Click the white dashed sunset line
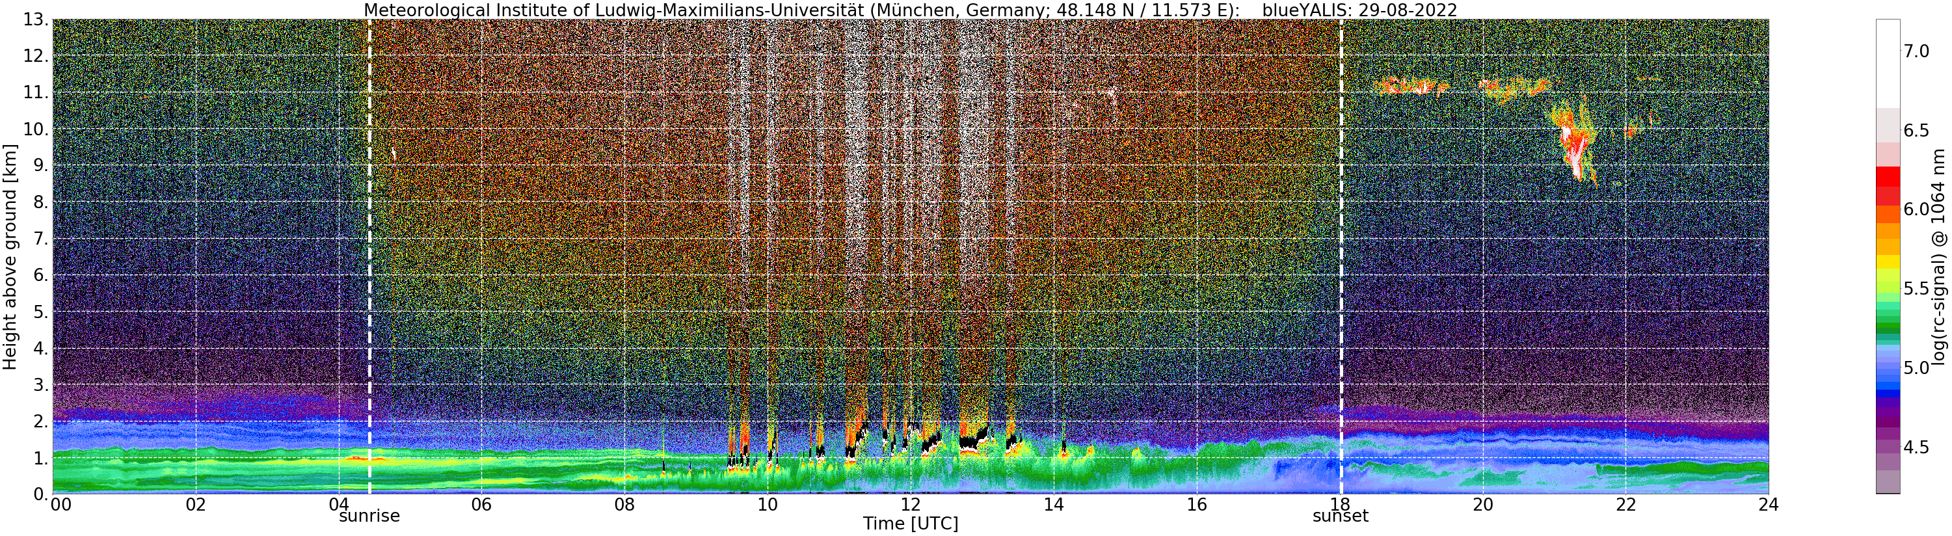This screenshot has width=1952, height=536. (1341, 256)
